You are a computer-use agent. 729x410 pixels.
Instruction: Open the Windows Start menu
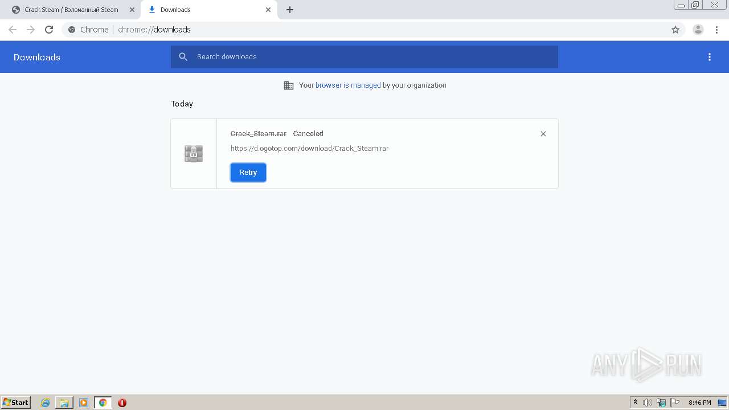click(16, 403)
